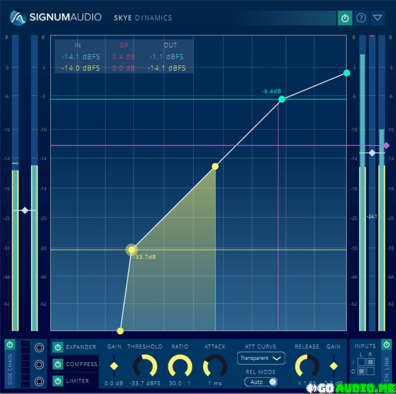Click the bottom side chain circle button
The height and width of the screenshot is (394, 396).
pos(39,381)
